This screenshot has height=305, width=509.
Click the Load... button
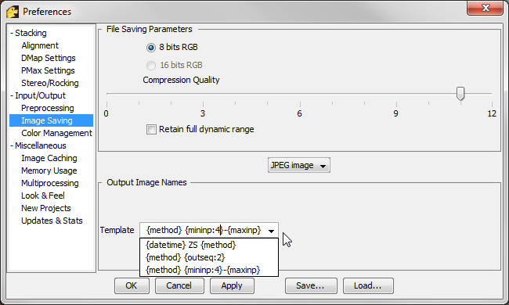[x=368, y=286]
